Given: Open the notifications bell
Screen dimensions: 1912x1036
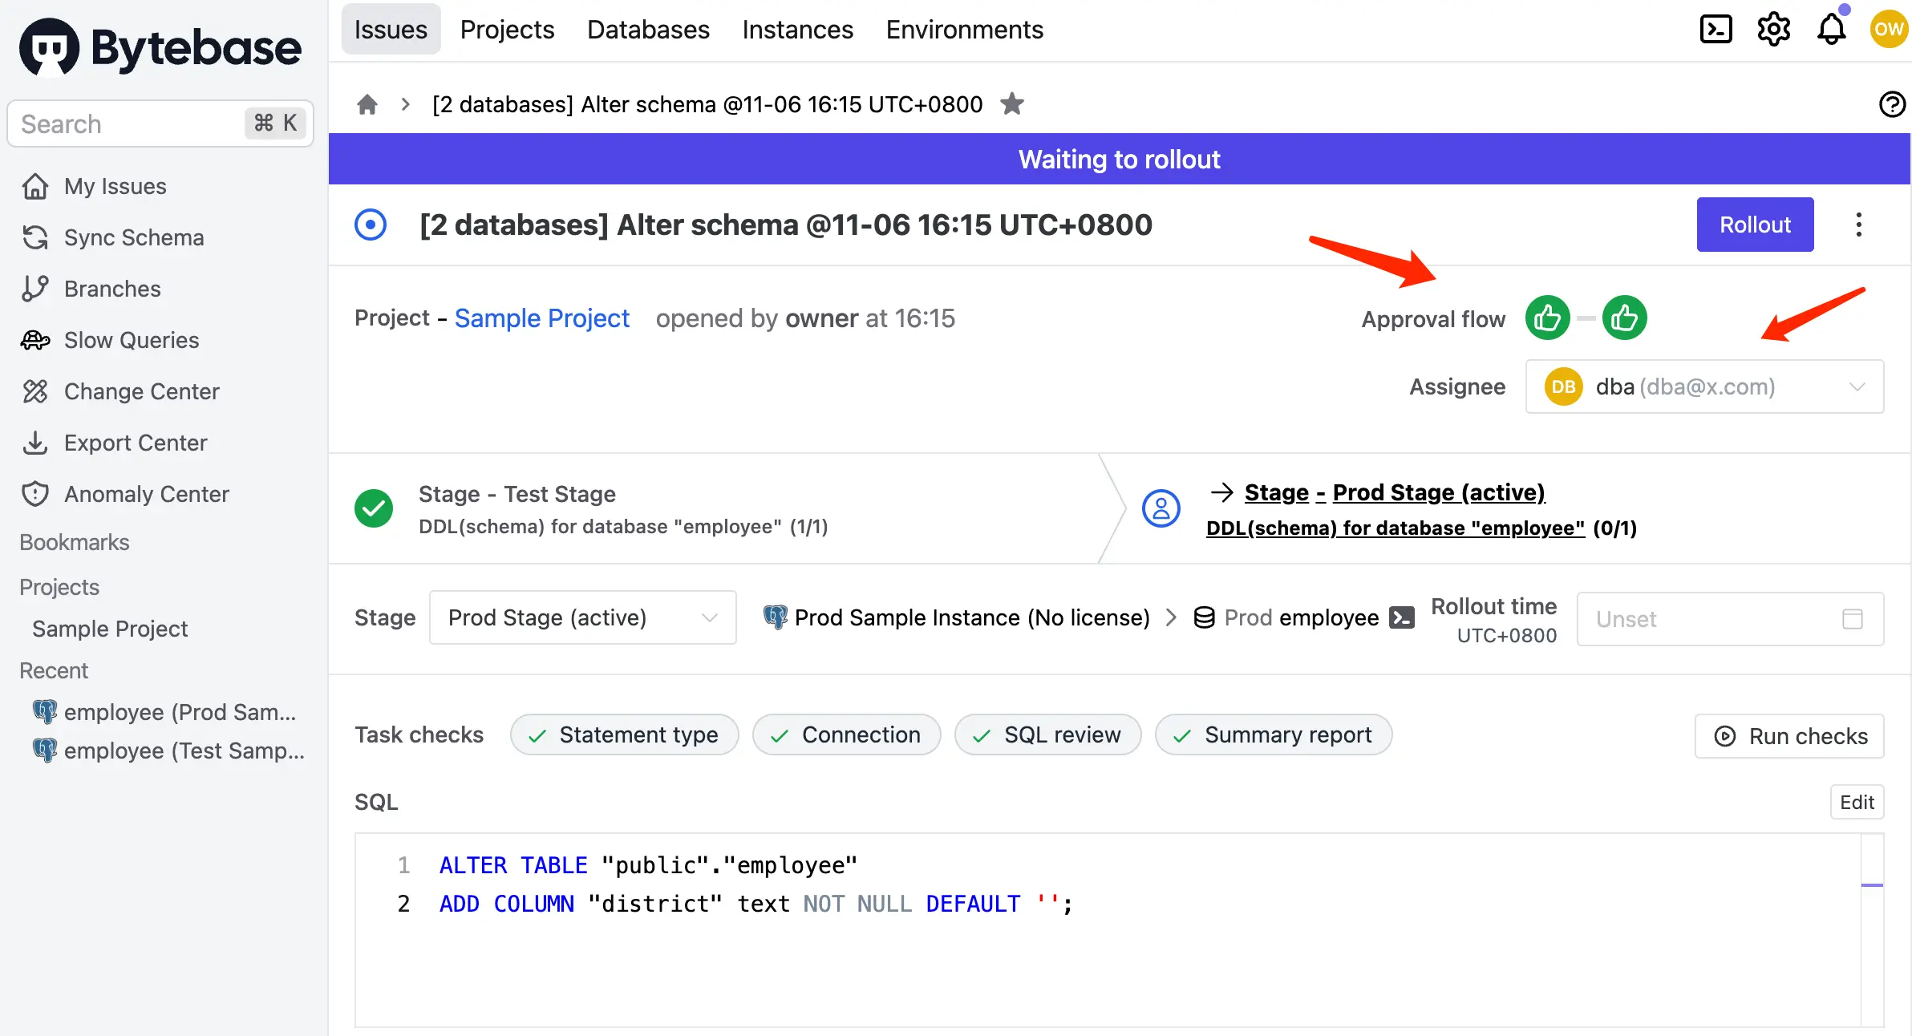Looking at the screenshot, I should click(x=1832, y=30).
